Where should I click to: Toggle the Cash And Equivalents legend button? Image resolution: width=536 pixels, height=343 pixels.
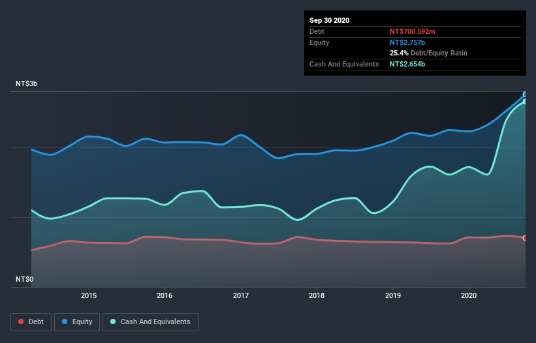pyautogui.click(x=150, y=322)
